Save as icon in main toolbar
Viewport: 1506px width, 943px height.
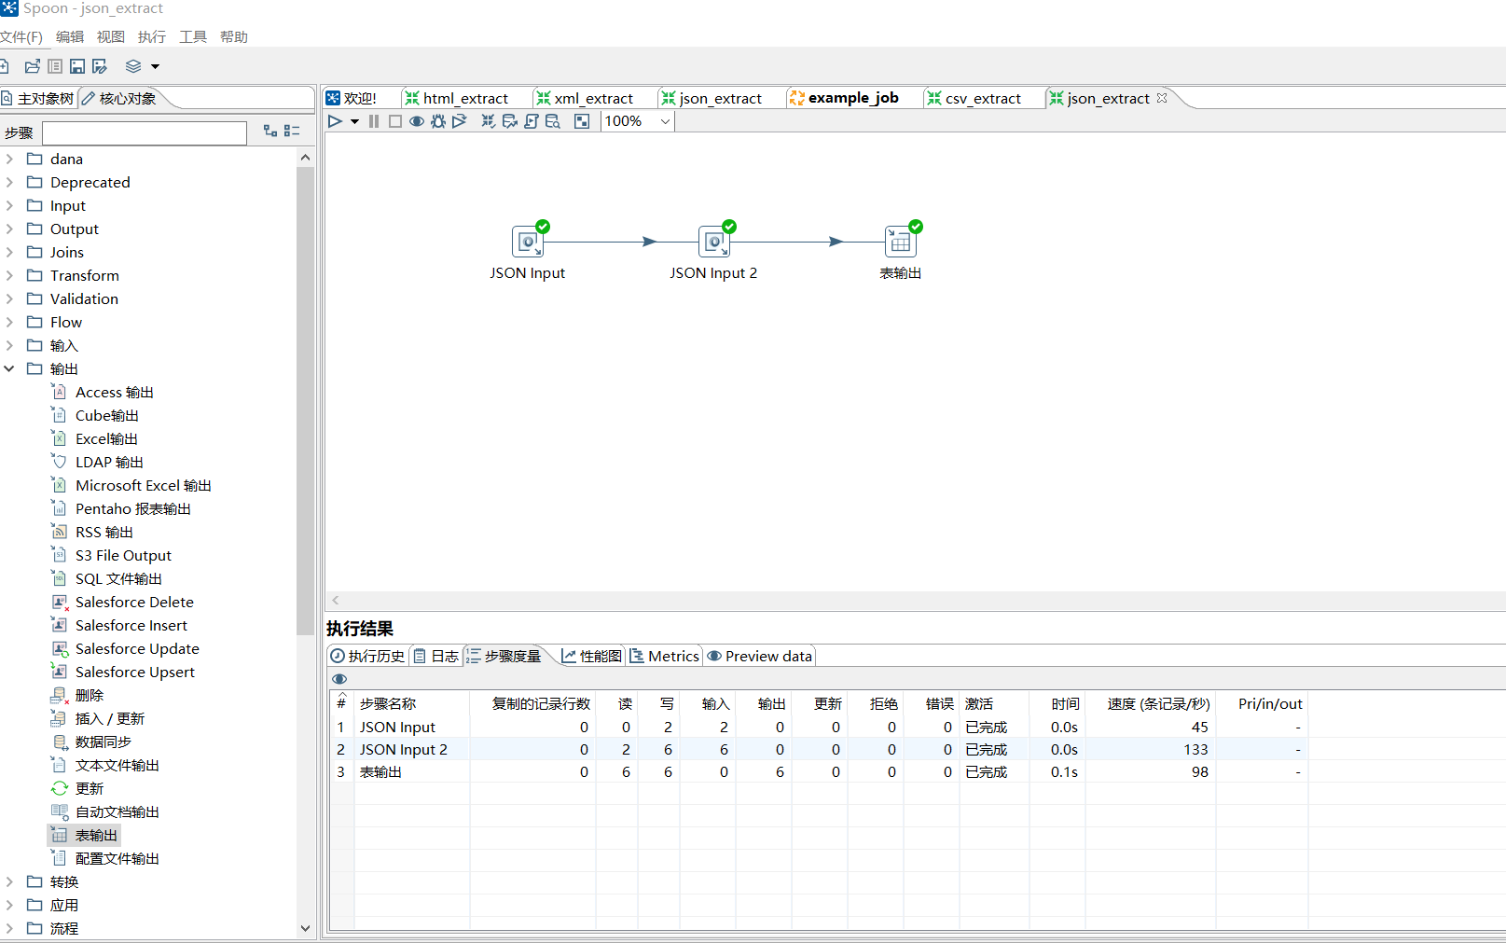coord(100,66)
